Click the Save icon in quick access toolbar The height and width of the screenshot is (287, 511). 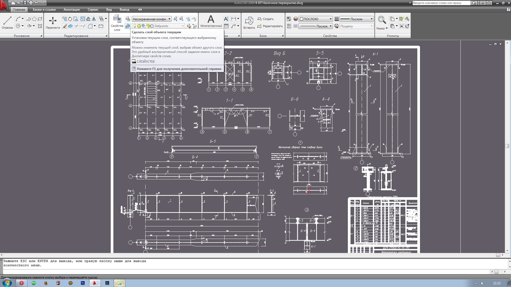25,3
